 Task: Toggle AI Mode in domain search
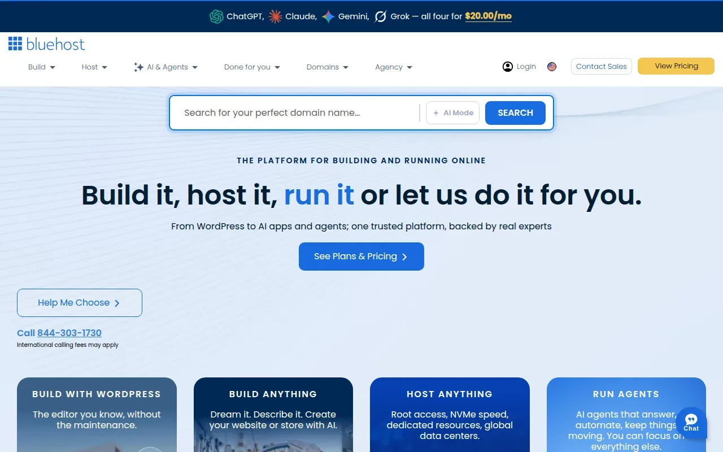[452, 113]
